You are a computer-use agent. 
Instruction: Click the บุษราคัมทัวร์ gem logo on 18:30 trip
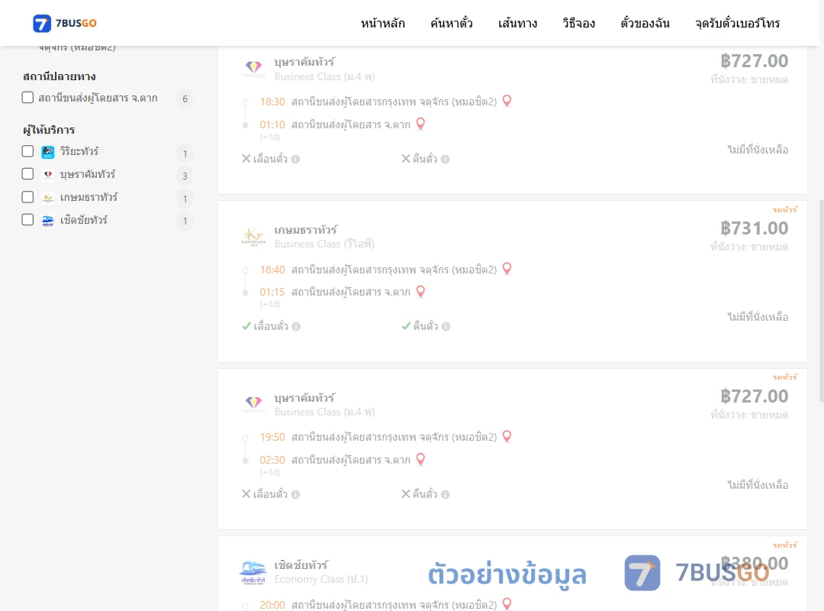pyautogui.click(x=253, y=69)
